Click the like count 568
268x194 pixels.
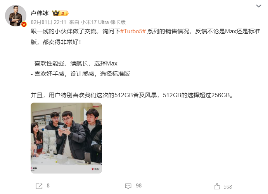pyautogui.click(x=228, y=187)
